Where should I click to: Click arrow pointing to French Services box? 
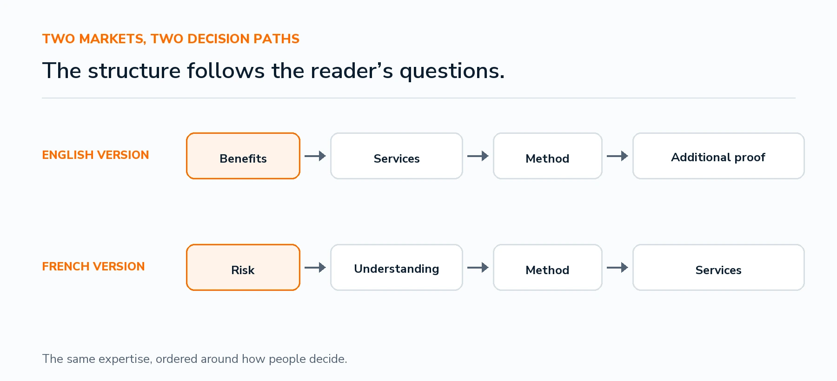click(x=618, y=268)
